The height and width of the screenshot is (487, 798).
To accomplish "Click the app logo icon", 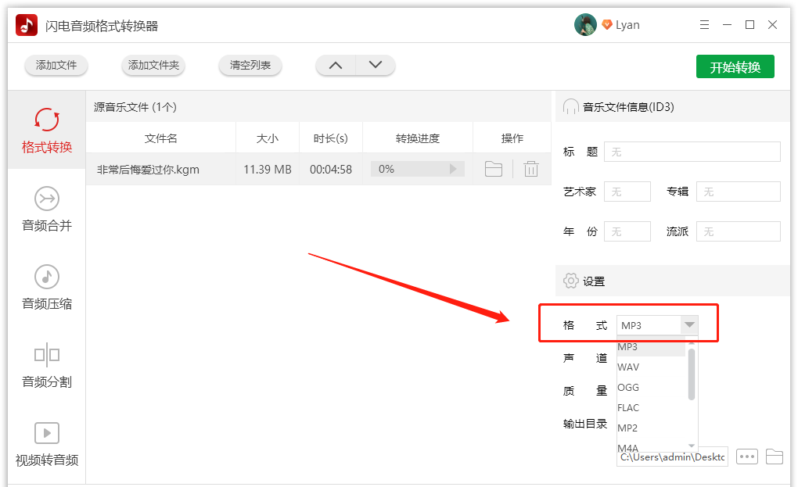I will pyautogui.click(x=27, y=25).
